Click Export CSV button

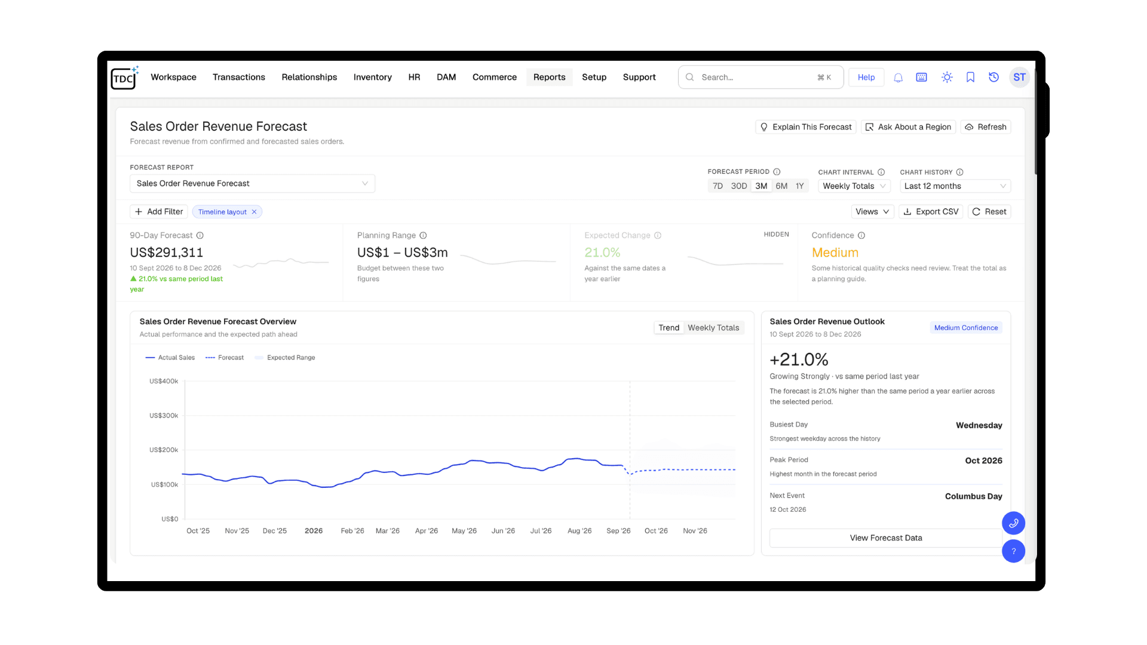tap(931, 212)
